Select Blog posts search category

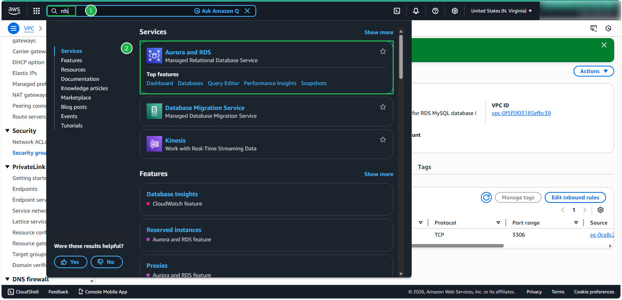[x=74, y=107]
